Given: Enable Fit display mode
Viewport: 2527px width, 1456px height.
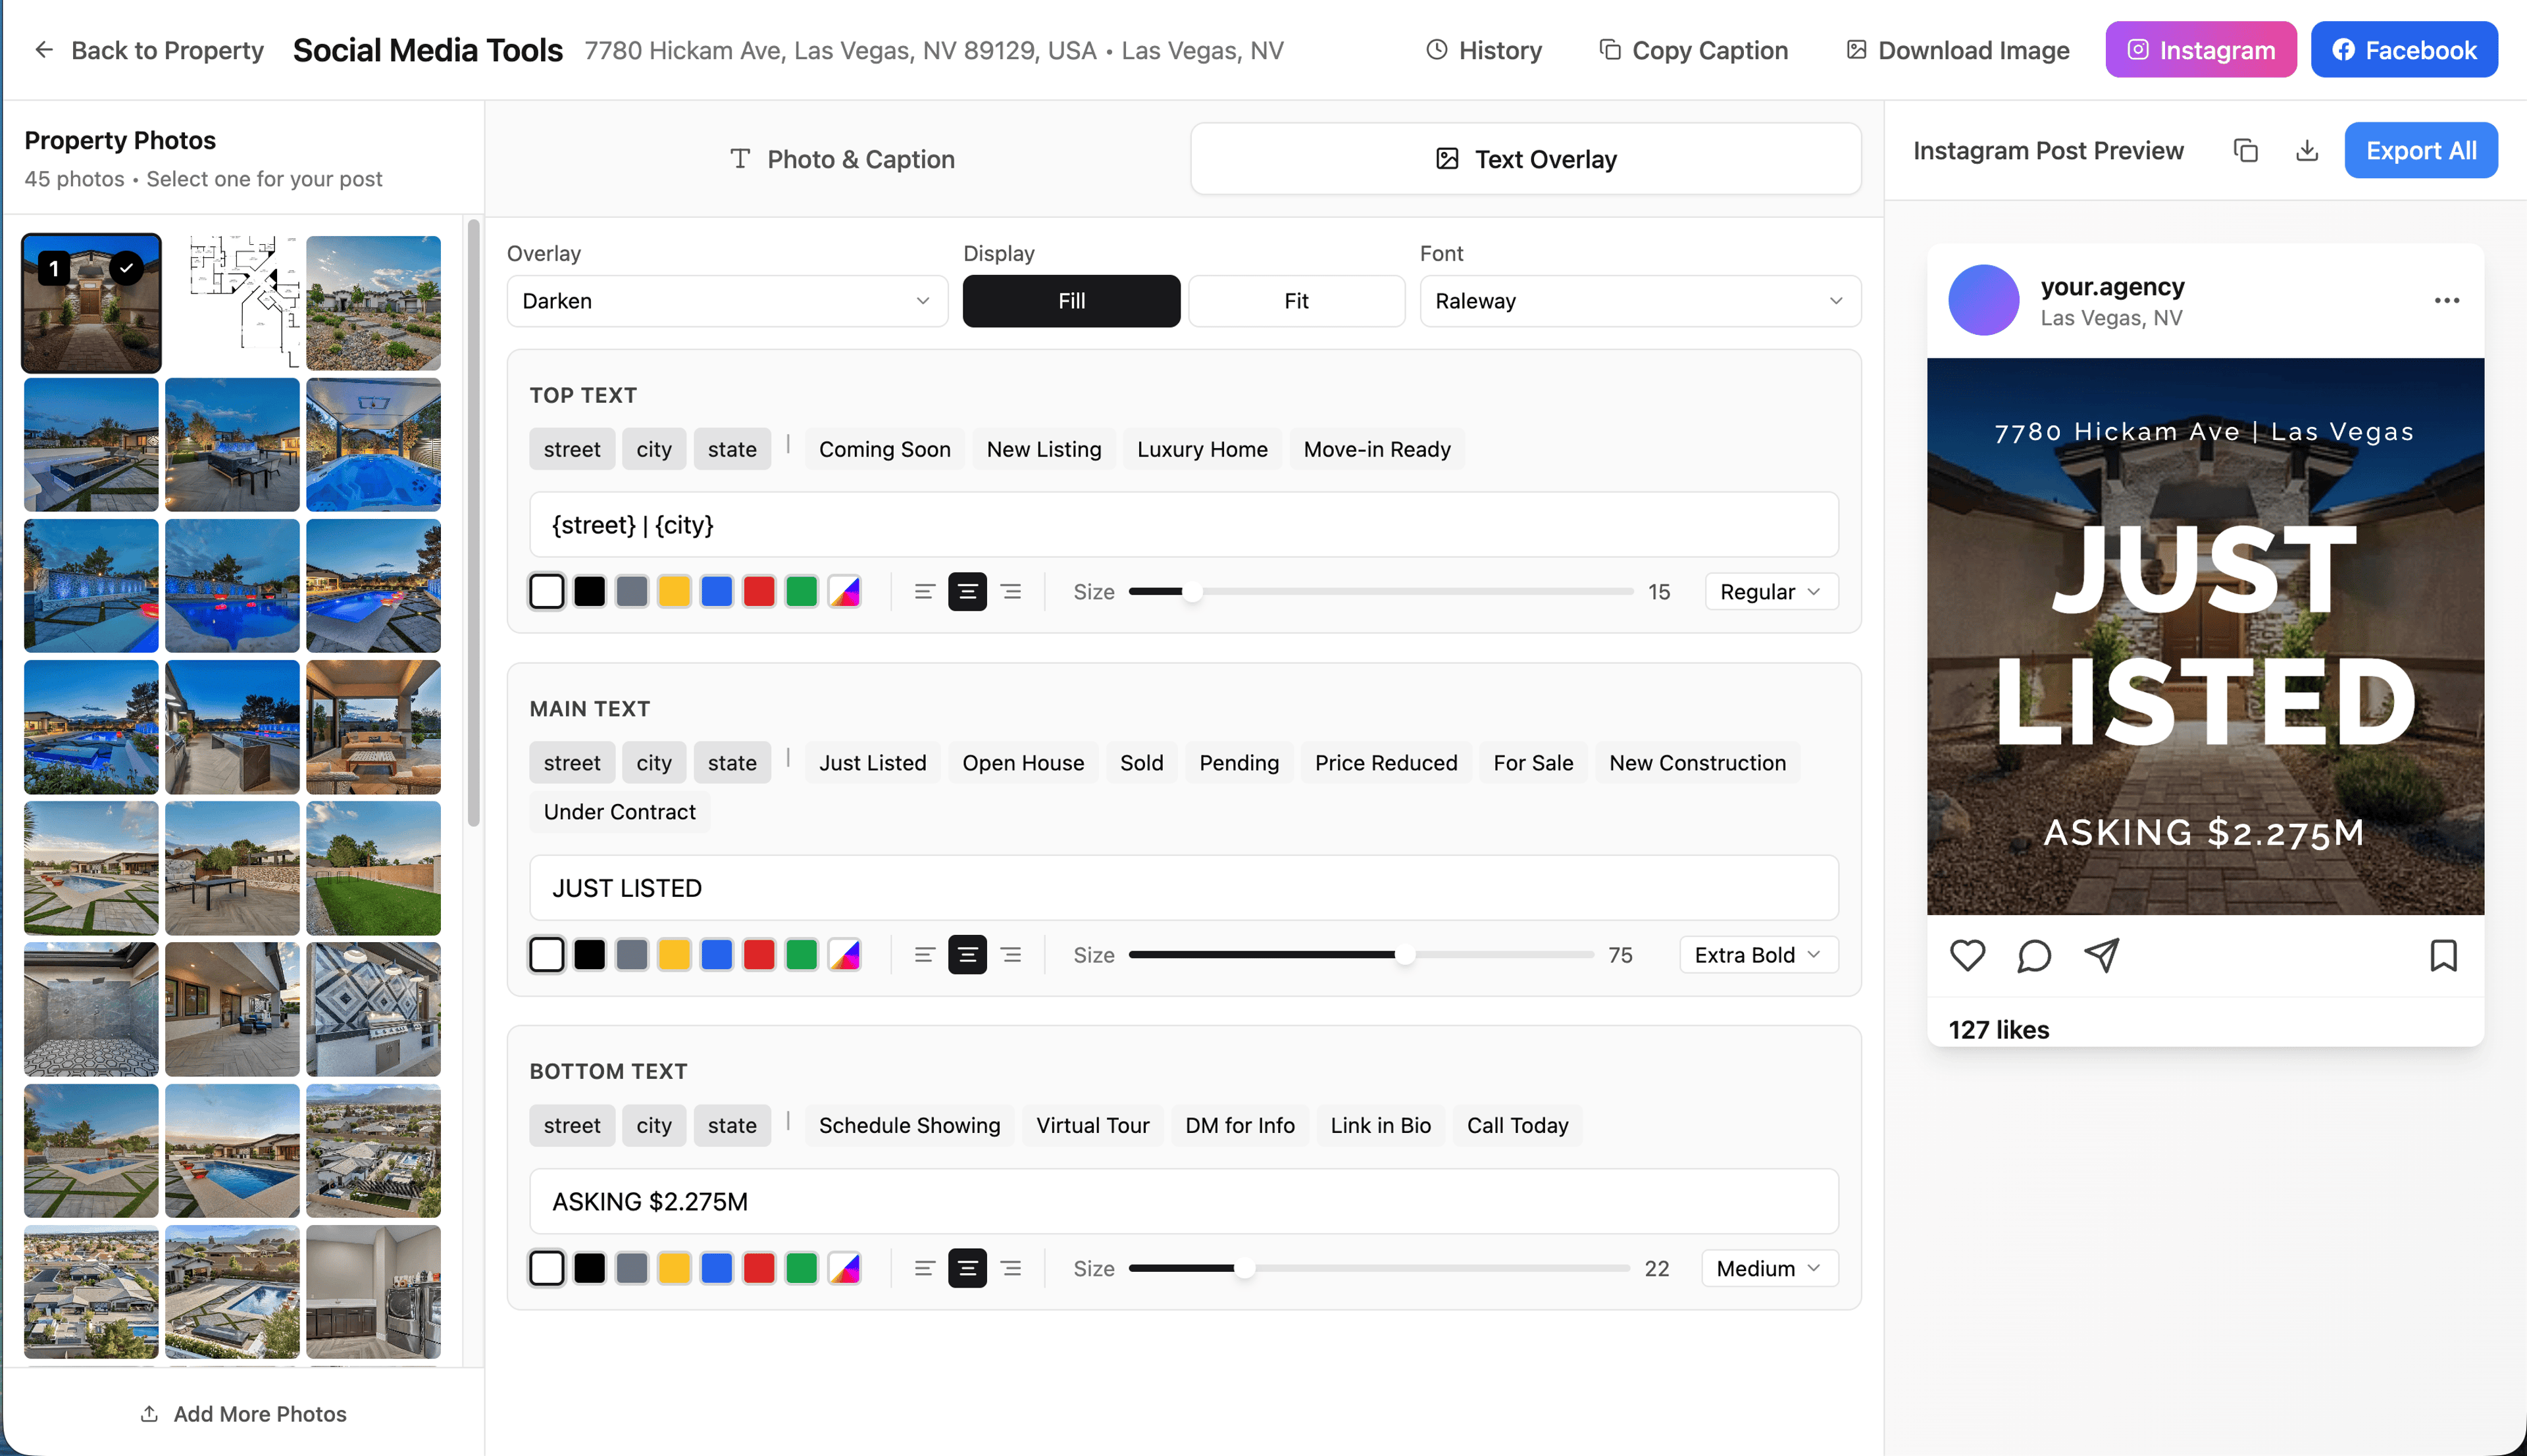Looking at the screenshot, I should coord(1296,300).
